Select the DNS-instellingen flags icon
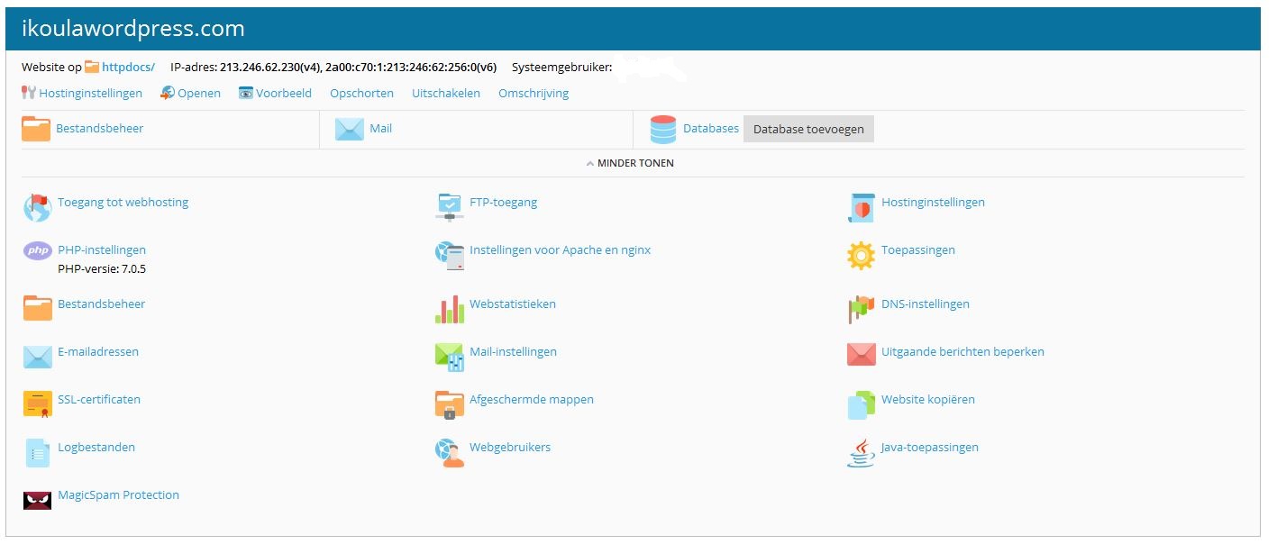 click(861, 309)
